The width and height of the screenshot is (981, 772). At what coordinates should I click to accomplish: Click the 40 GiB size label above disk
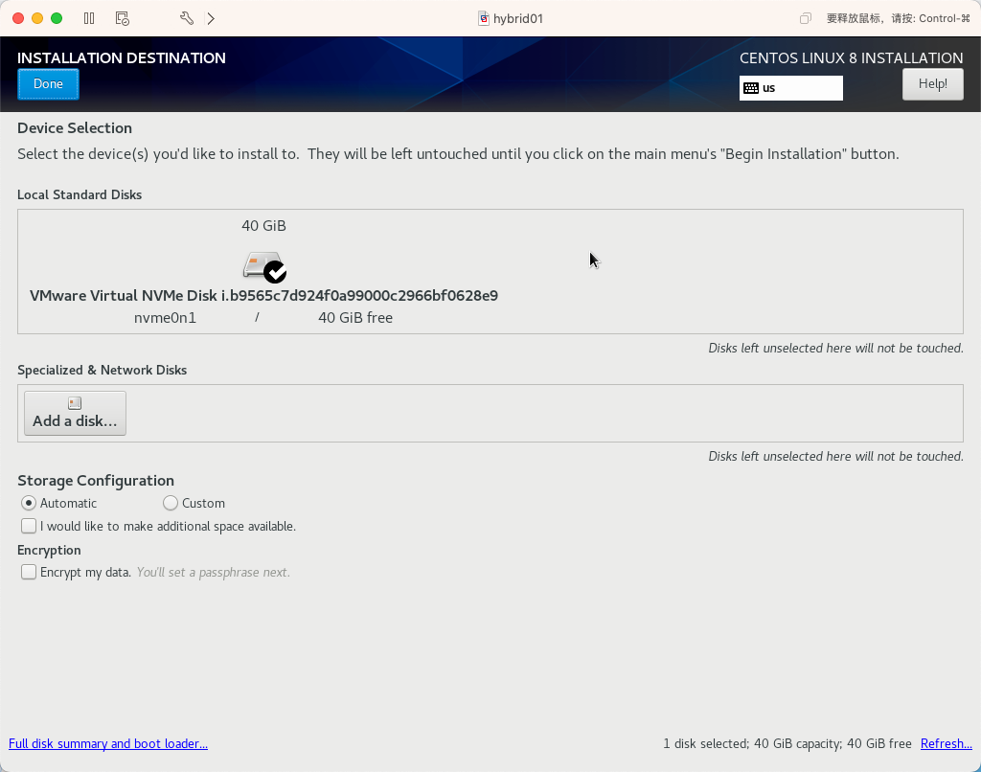click(x=264, y=226)
